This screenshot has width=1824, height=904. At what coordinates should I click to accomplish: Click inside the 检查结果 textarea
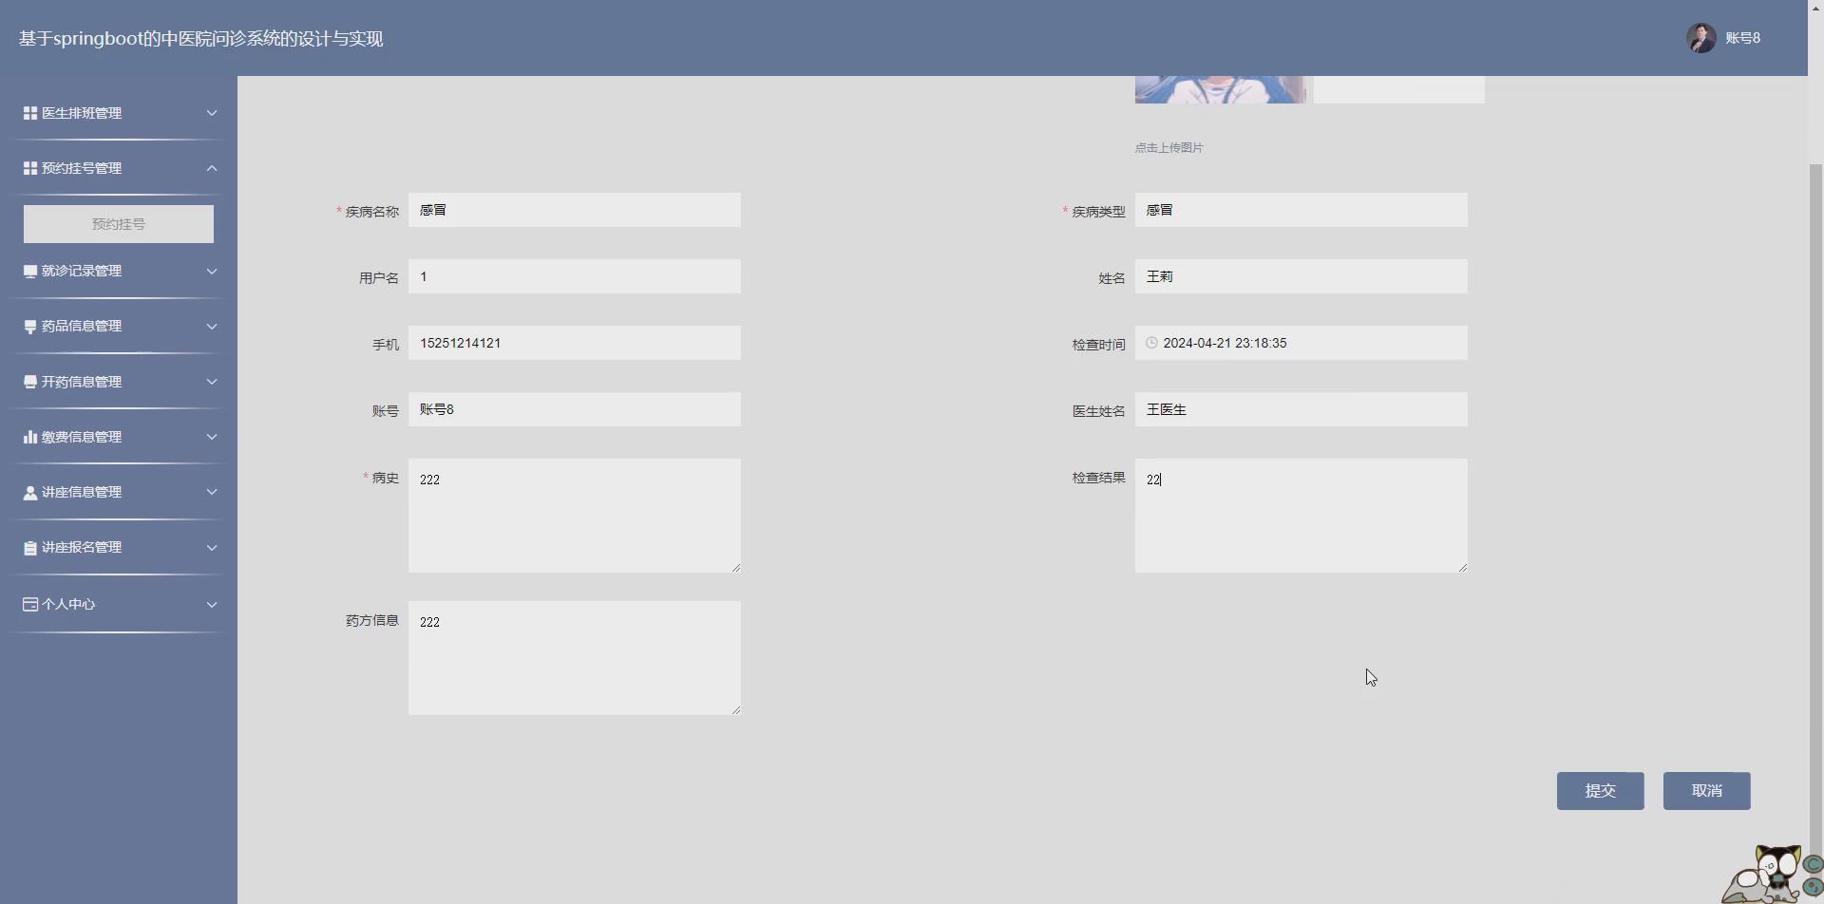(1301, 516)
